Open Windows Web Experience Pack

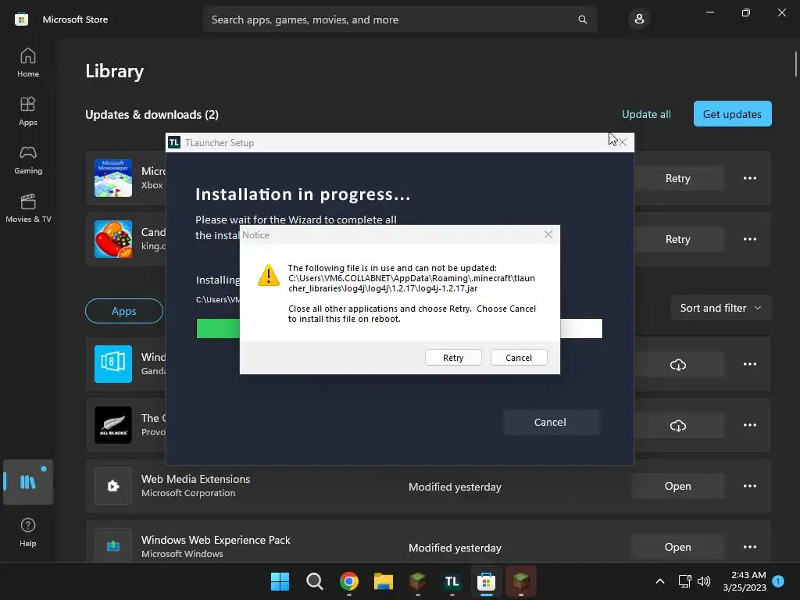pos(677,547)
